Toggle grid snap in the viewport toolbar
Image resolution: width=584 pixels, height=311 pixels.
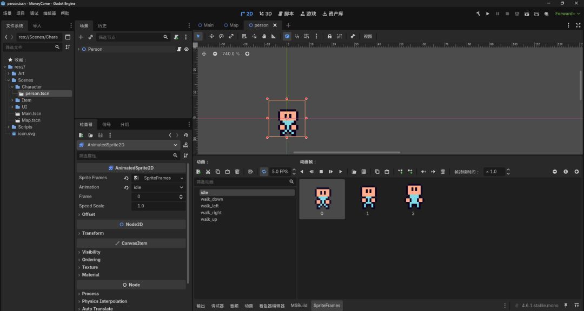pyautogui.click(x=307, y=36)
